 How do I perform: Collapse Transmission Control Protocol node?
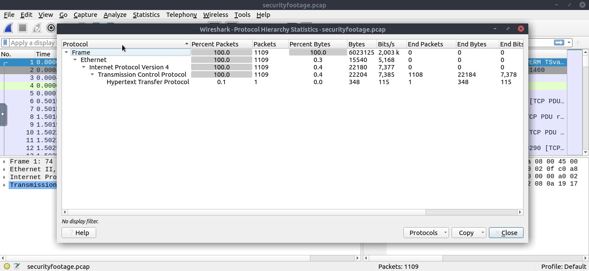click(x=92, y=75)
